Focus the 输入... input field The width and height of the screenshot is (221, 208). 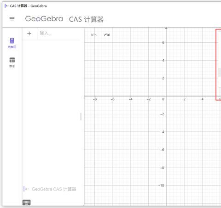[x=58, y=33]
